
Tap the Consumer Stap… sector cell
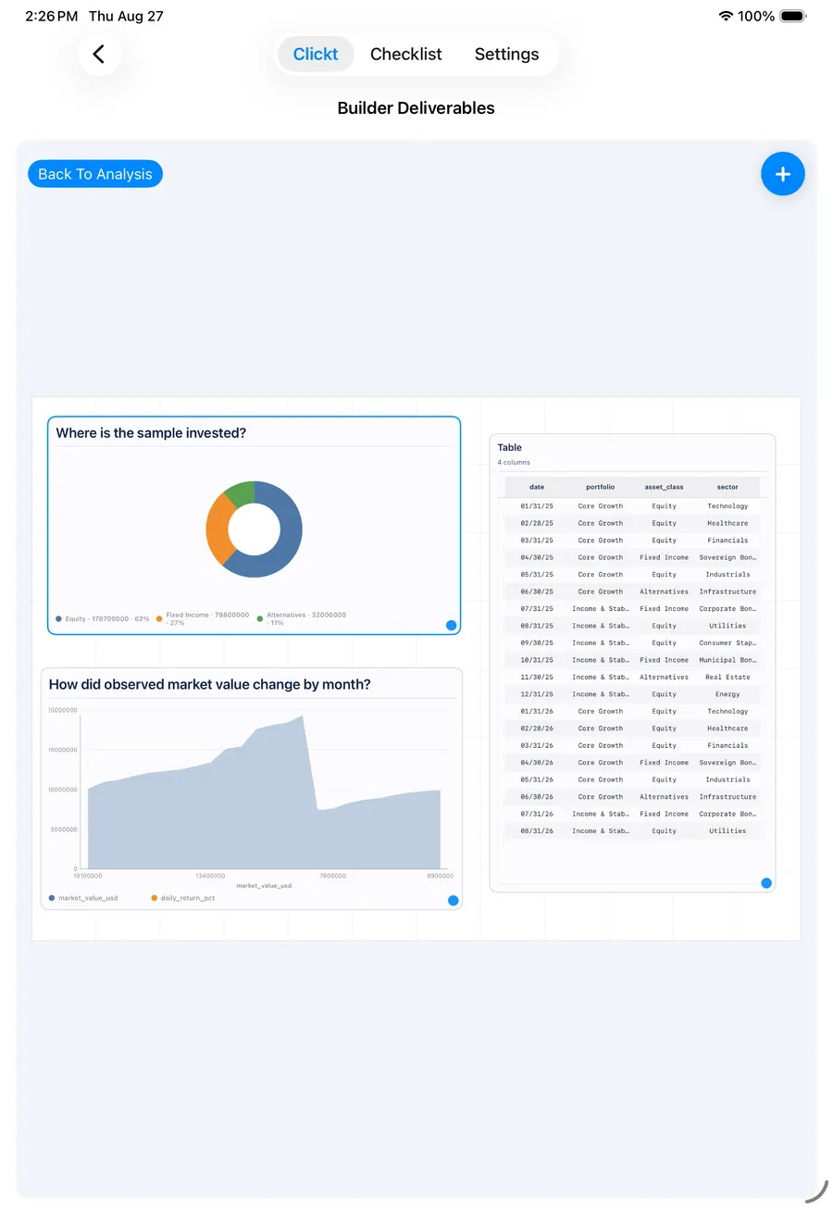[727, 643]
